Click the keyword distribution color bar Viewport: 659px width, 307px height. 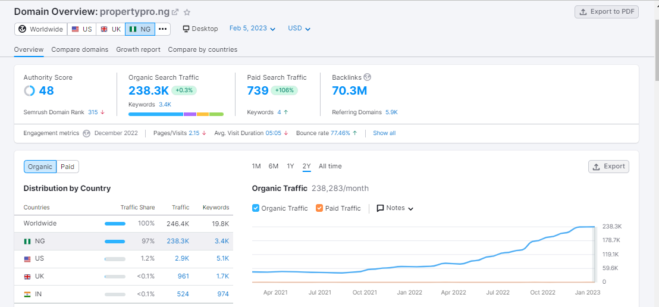[175, 114]
